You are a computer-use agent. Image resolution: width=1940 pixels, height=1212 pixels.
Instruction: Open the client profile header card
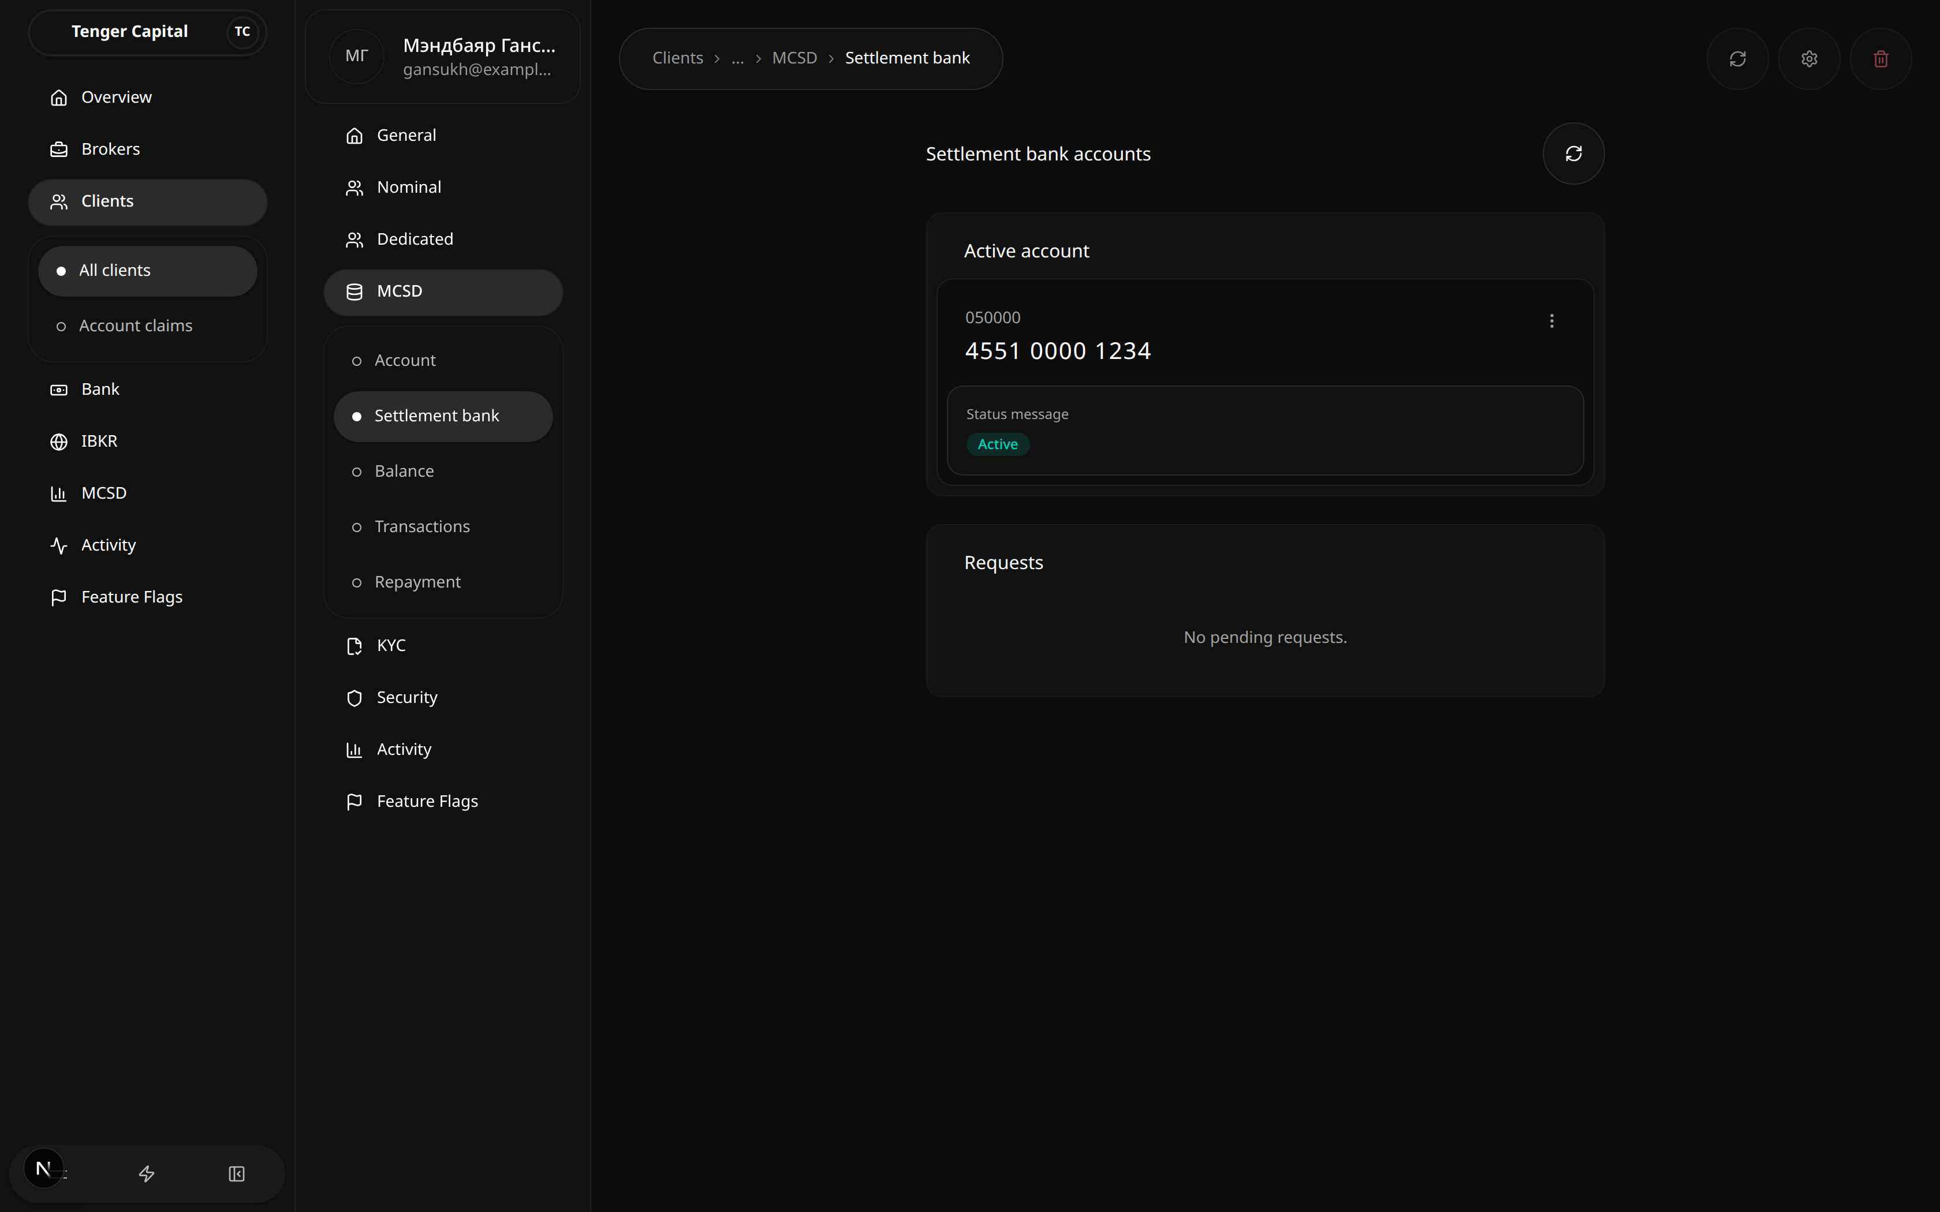pyautogui.click(x=442, y=56)
